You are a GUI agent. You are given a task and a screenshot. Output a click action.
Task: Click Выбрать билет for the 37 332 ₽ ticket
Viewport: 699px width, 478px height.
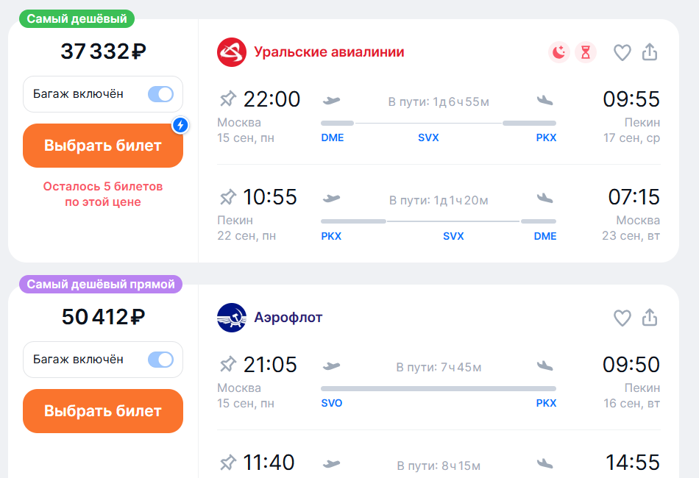pyautogui.click(x=102, y=146)
